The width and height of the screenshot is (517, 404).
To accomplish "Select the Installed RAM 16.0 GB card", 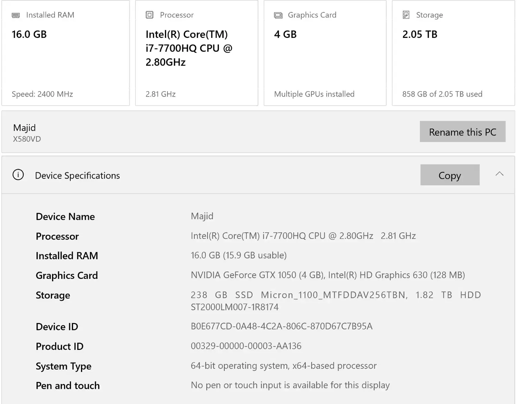I will 65,53.
